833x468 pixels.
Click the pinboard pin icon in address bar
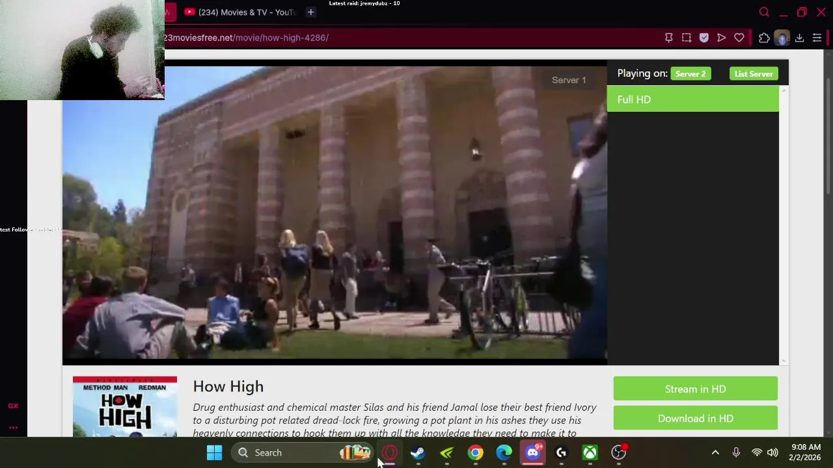tap(668, 38)
